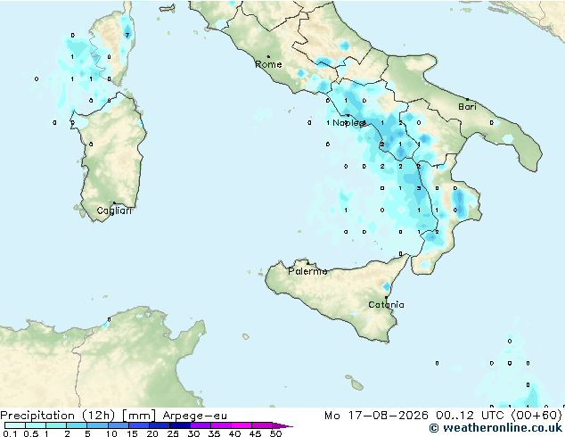
Task: Click the legend scale label '0.1'
Action: [10, 433]
